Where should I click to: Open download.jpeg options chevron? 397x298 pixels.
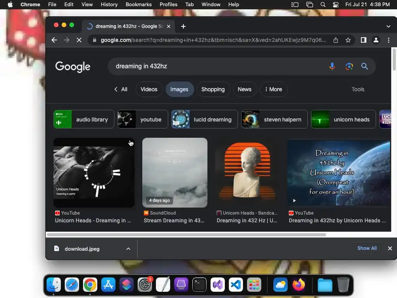coord(128,249)
